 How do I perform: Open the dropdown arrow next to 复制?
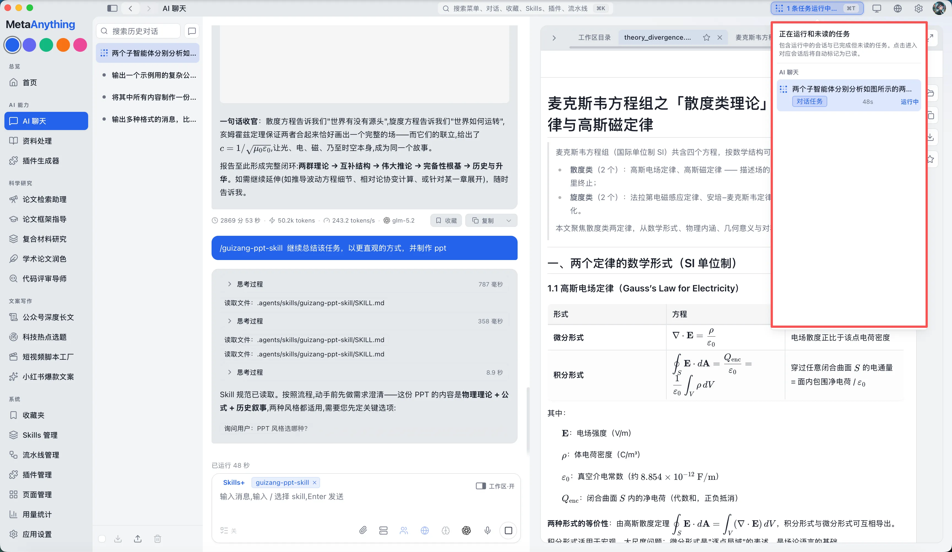[509, 221]
